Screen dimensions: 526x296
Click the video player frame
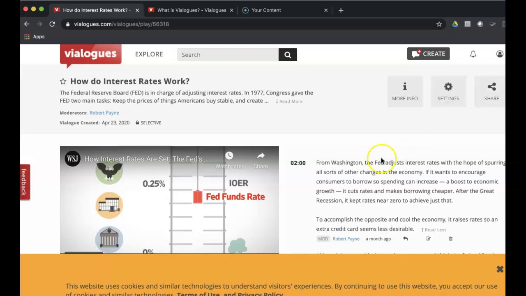coord(169,200)
